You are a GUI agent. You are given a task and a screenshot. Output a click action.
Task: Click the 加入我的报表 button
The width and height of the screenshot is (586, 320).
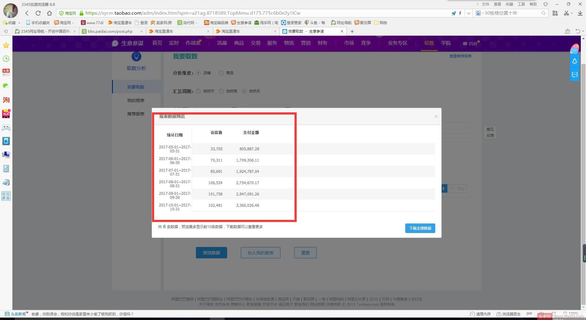(x=261, y=253)
